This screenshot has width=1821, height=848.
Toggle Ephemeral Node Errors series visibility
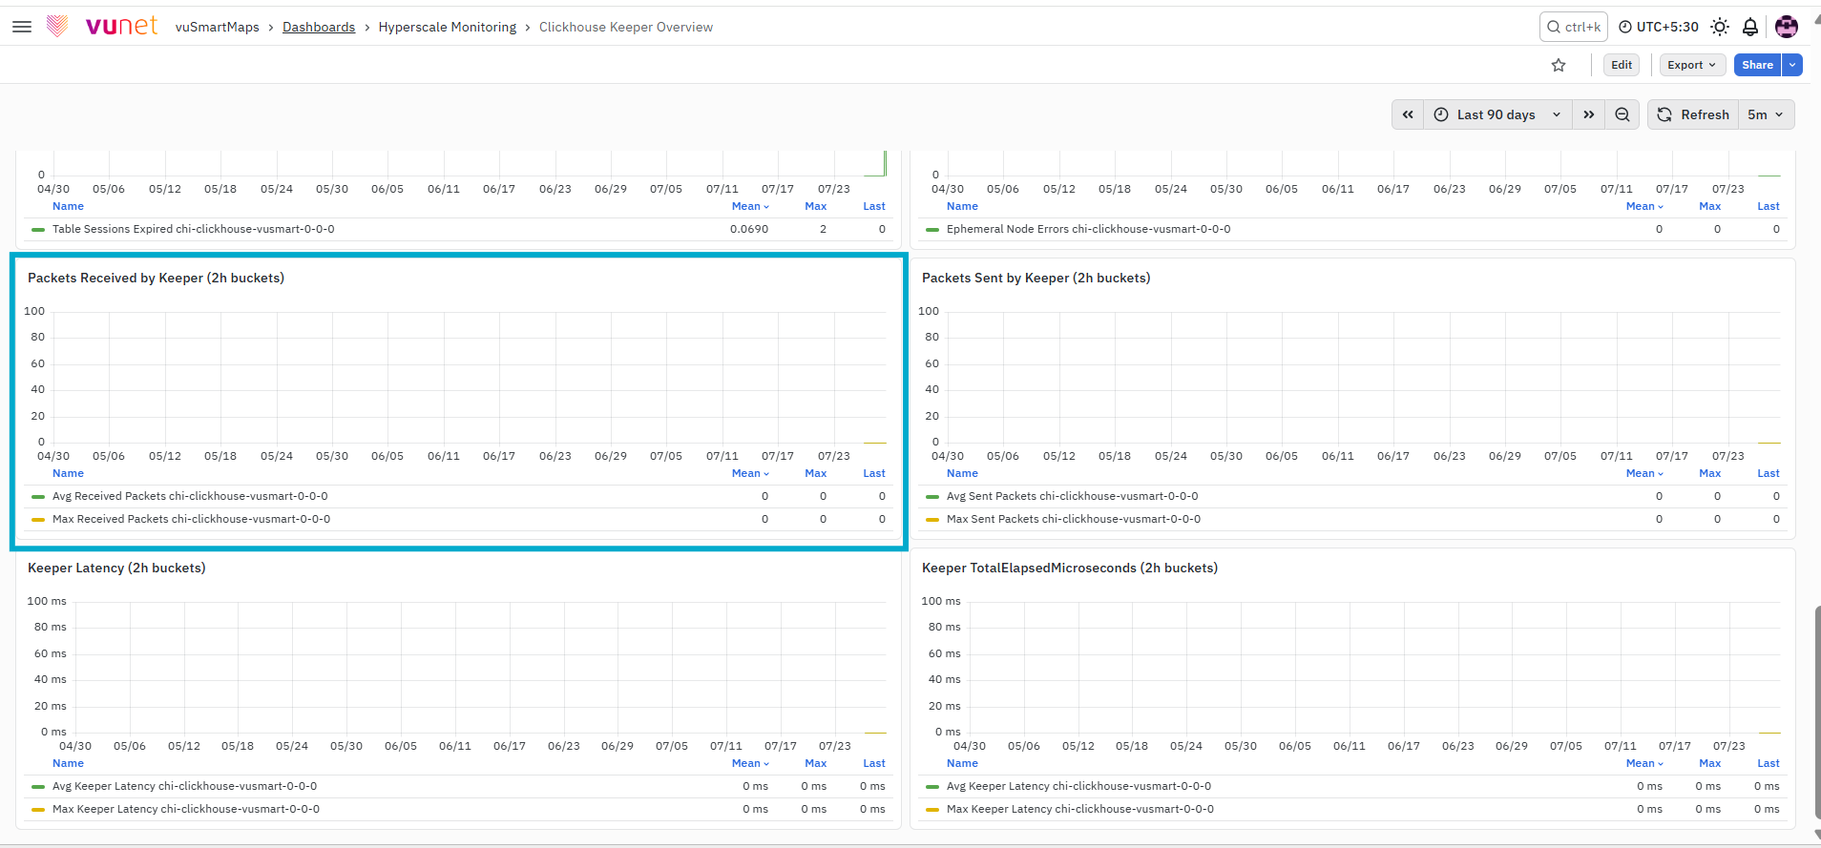tap(1089, 229)
